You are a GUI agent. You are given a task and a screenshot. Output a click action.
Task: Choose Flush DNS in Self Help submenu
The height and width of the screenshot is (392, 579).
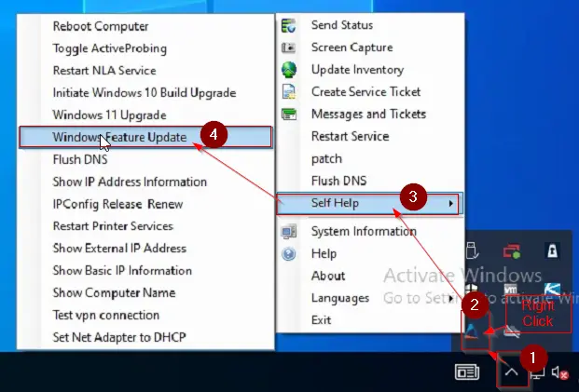coord(146,159)
